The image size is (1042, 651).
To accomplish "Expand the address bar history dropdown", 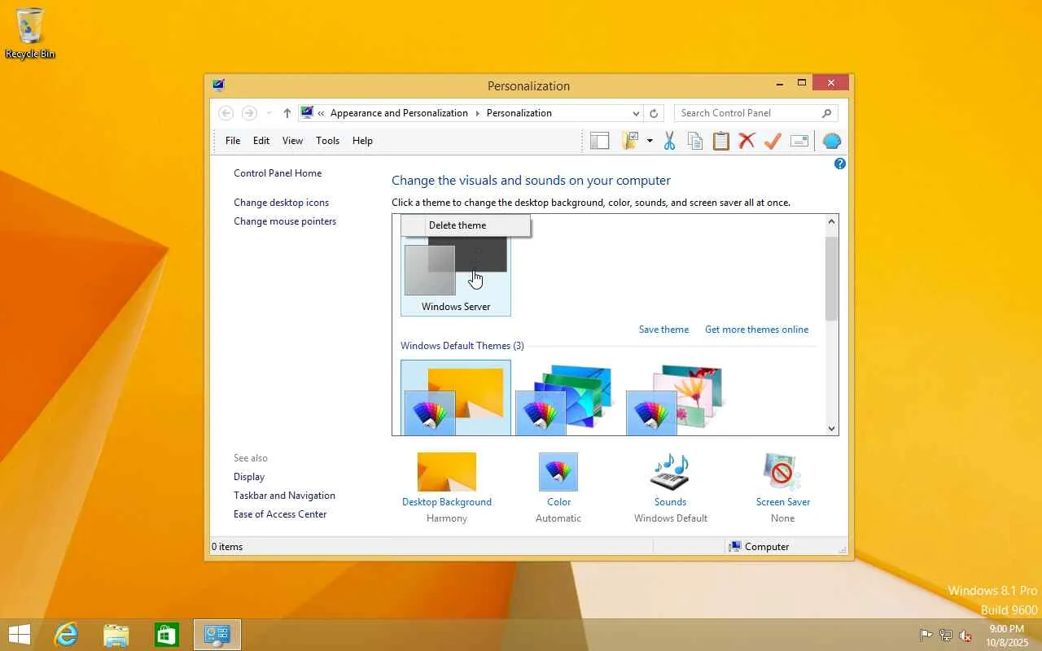I will pos(636,113).
